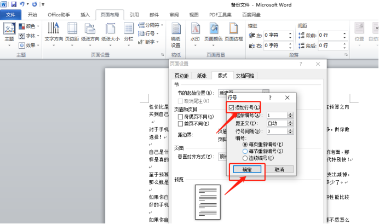Open 效果 theme effects menu

pyautogui.click(x=29, y=45)
